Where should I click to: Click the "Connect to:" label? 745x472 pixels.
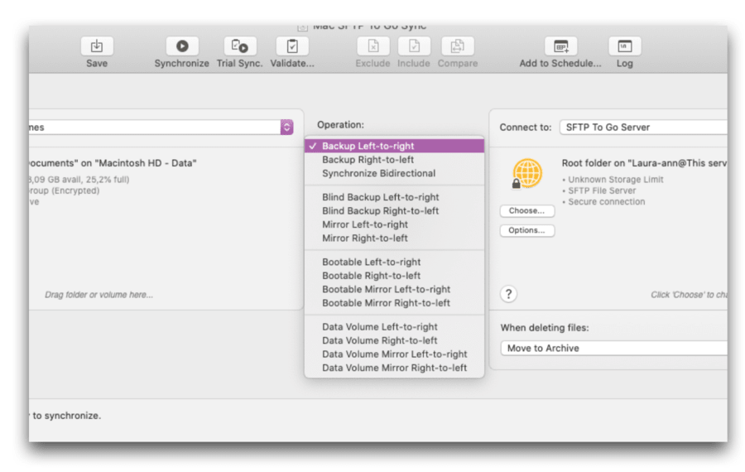[x=526, y=128]
